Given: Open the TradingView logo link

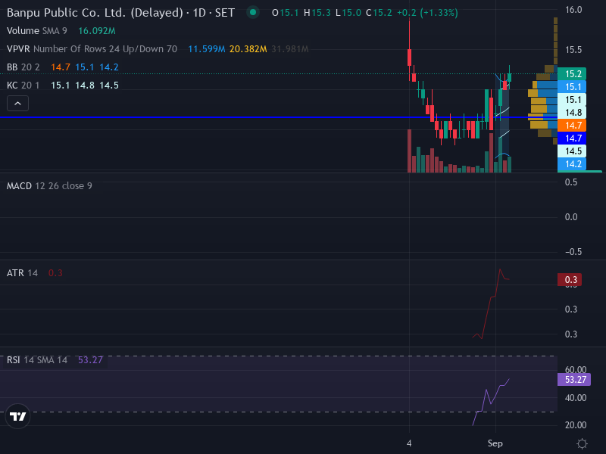Looking at the screenshot, I should click(x=17, y=416).
